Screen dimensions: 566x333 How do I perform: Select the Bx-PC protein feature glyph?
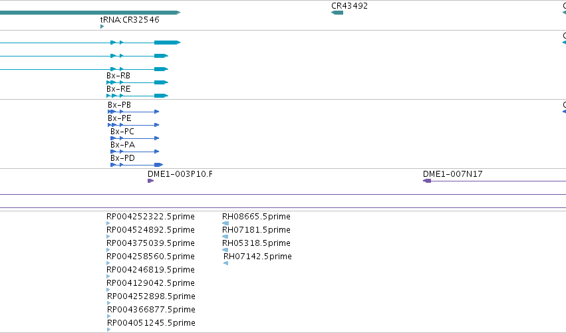[x=134, y=138]
